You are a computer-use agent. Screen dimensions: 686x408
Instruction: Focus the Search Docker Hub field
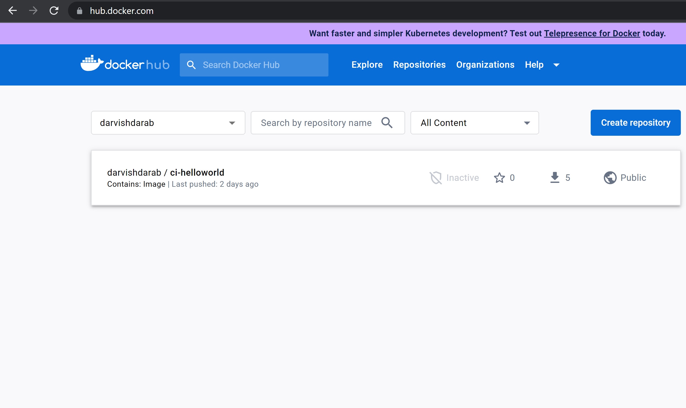coord(254,65)
